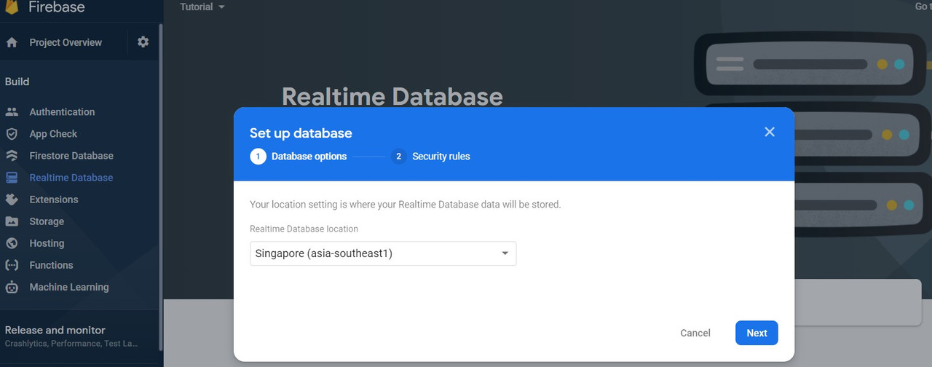
Task: Click the Firestore Database icon
Action: 12,156
